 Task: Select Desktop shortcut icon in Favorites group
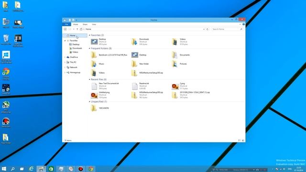coord(94,42)
